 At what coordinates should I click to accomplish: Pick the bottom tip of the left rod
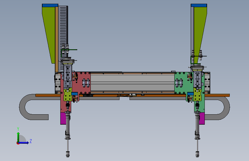click(67, 154)
